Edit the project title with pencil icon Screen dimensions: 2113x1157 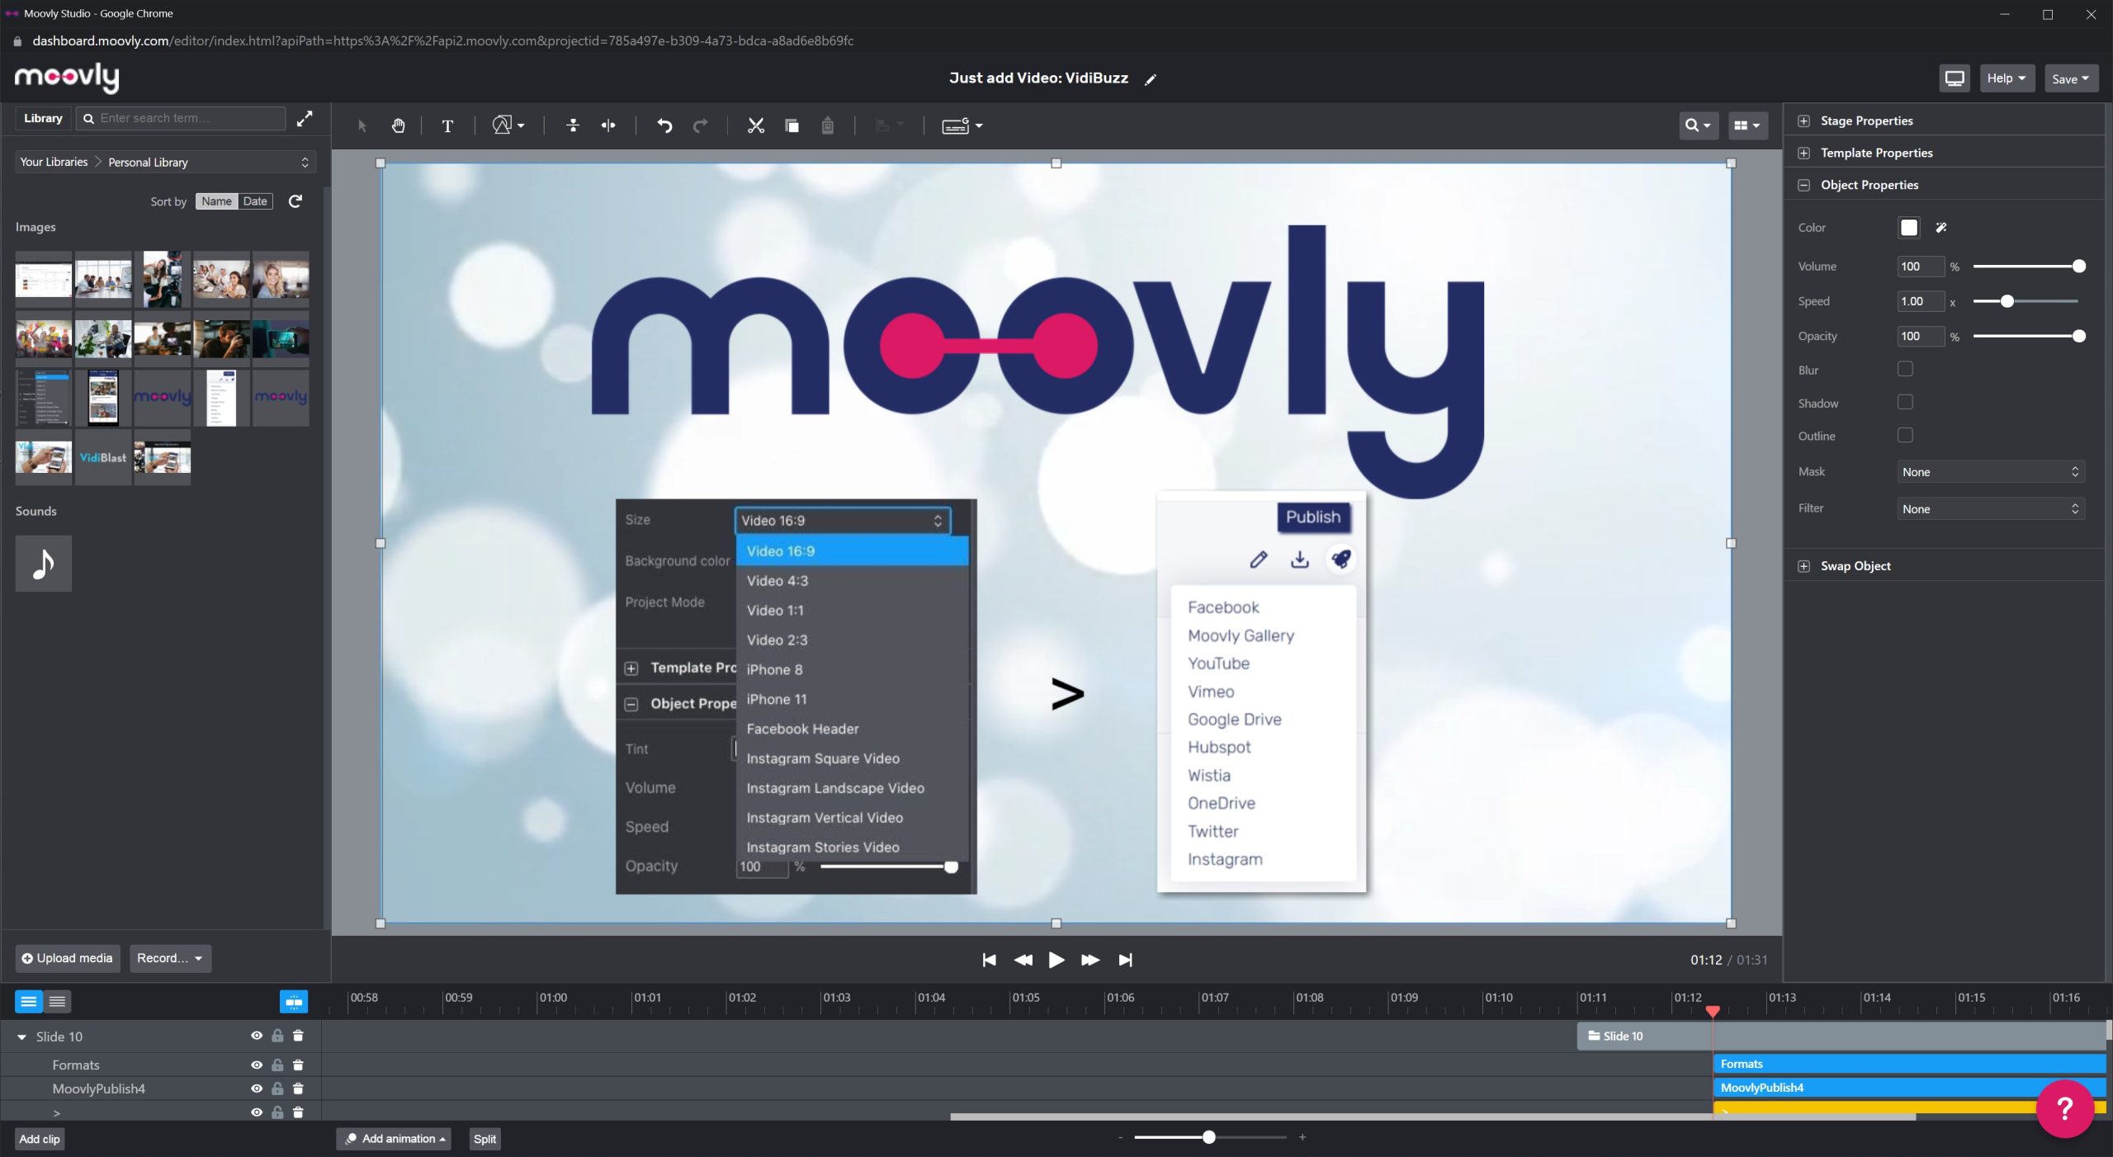click(1151, 79)
